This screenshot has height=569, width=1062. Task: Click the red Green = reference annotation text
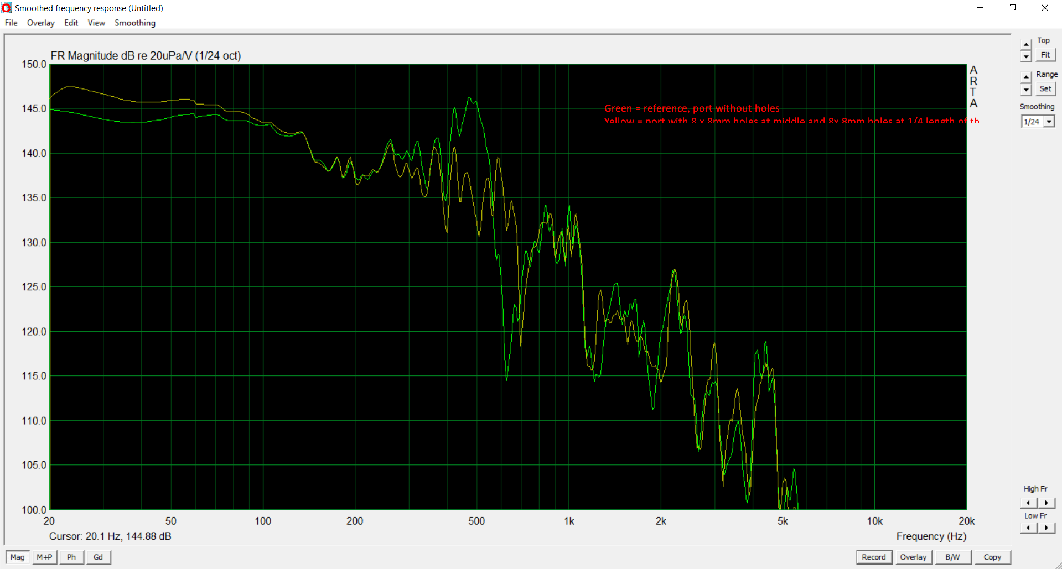click(692, 108)
